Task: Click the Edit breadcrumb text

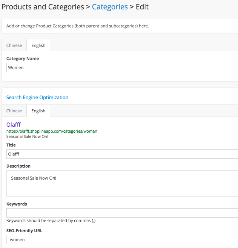Action: click(142, 7)
